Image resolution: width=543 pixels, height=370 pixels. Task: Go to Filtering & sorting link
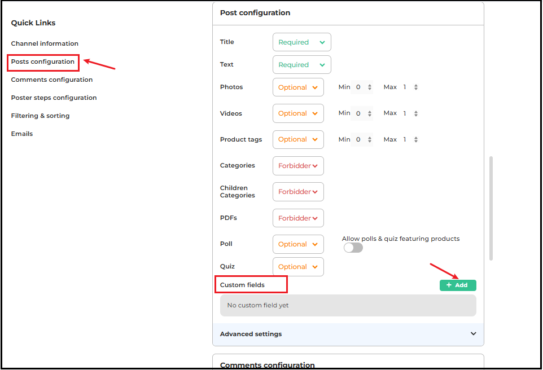point(40,116)
